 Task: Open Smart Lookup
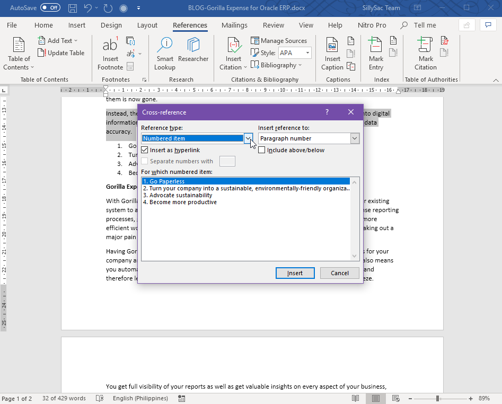coord(164,52)
